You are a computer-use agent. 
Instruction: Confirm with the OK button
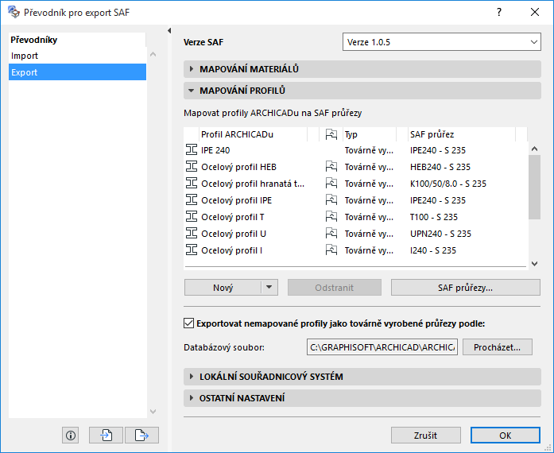tap(505, 435)
